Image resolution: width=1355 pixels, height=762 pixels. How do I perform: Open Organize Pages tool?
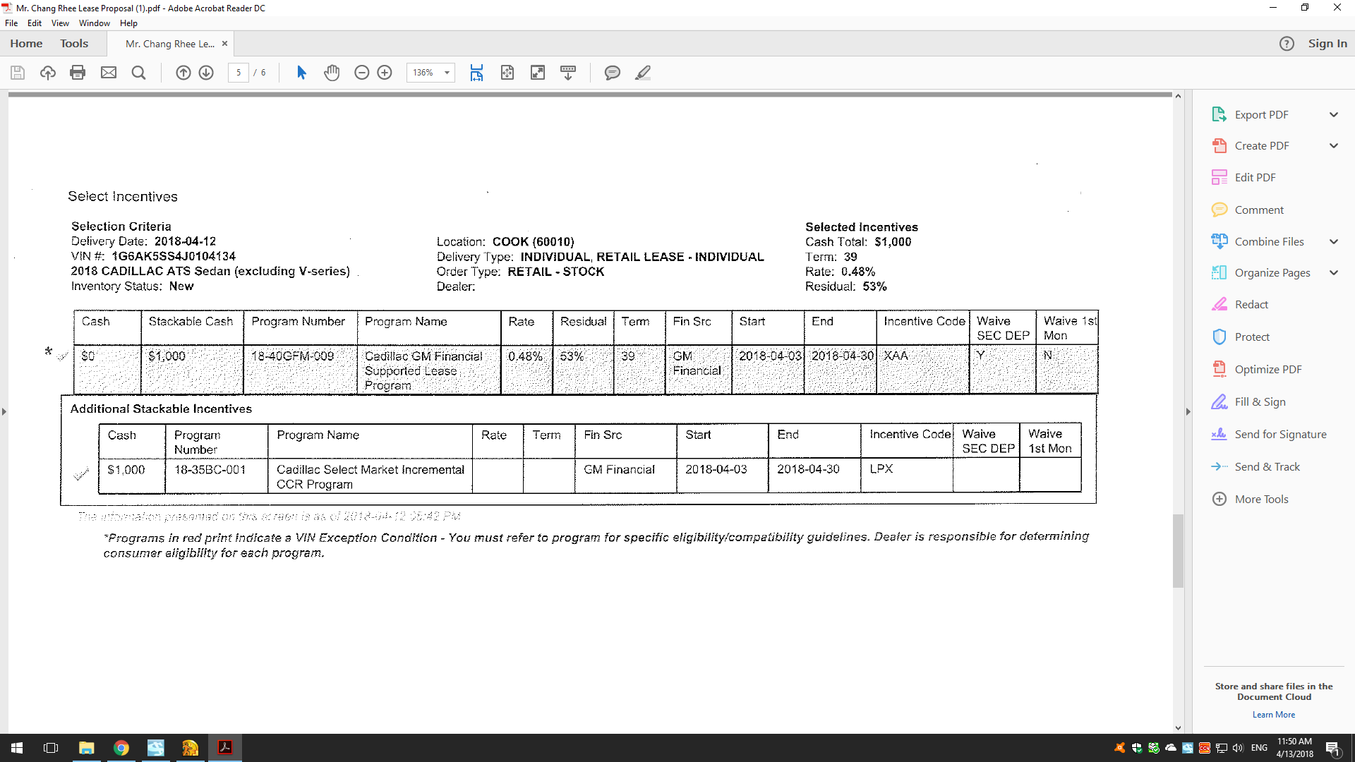(1272, 273)
